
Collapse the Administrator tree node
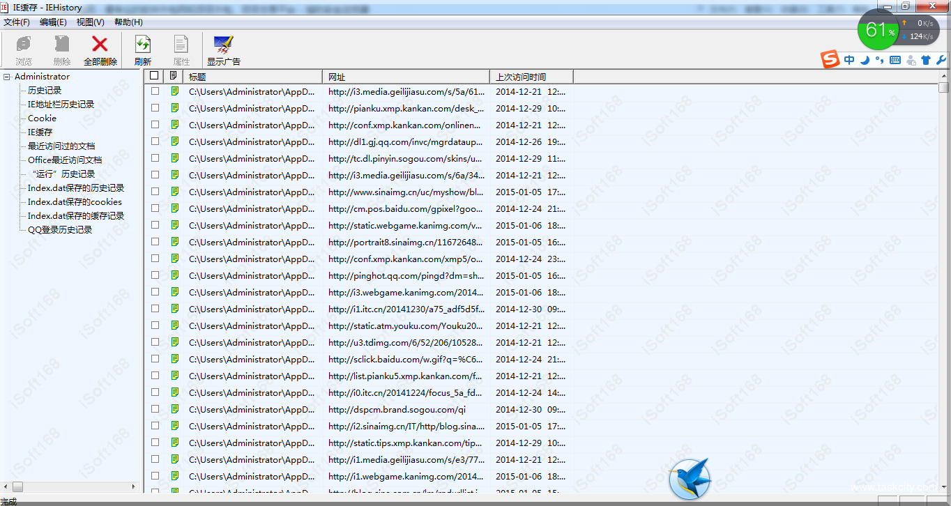pyautogui.click(x=7, y=77)
